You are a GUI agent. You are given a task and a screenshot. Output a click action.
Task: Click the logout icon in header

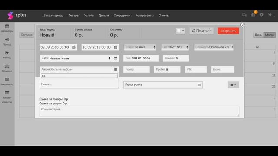270,15
